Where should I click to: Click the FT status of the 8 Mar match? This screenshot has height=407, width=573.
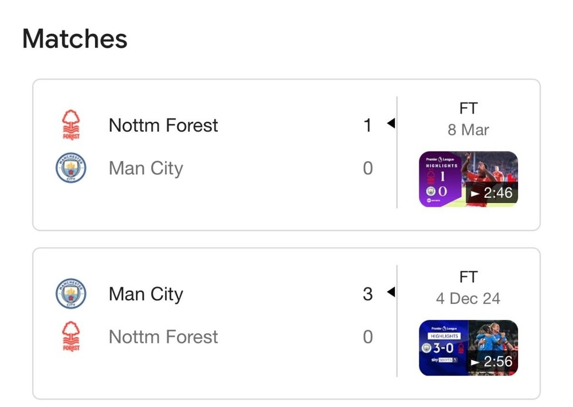[468, 108]
